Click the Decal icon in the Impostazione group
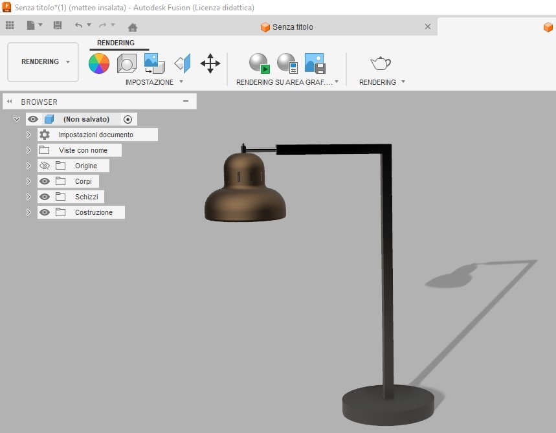The height and width of the screenshot is (433, 556). (153, 63)
